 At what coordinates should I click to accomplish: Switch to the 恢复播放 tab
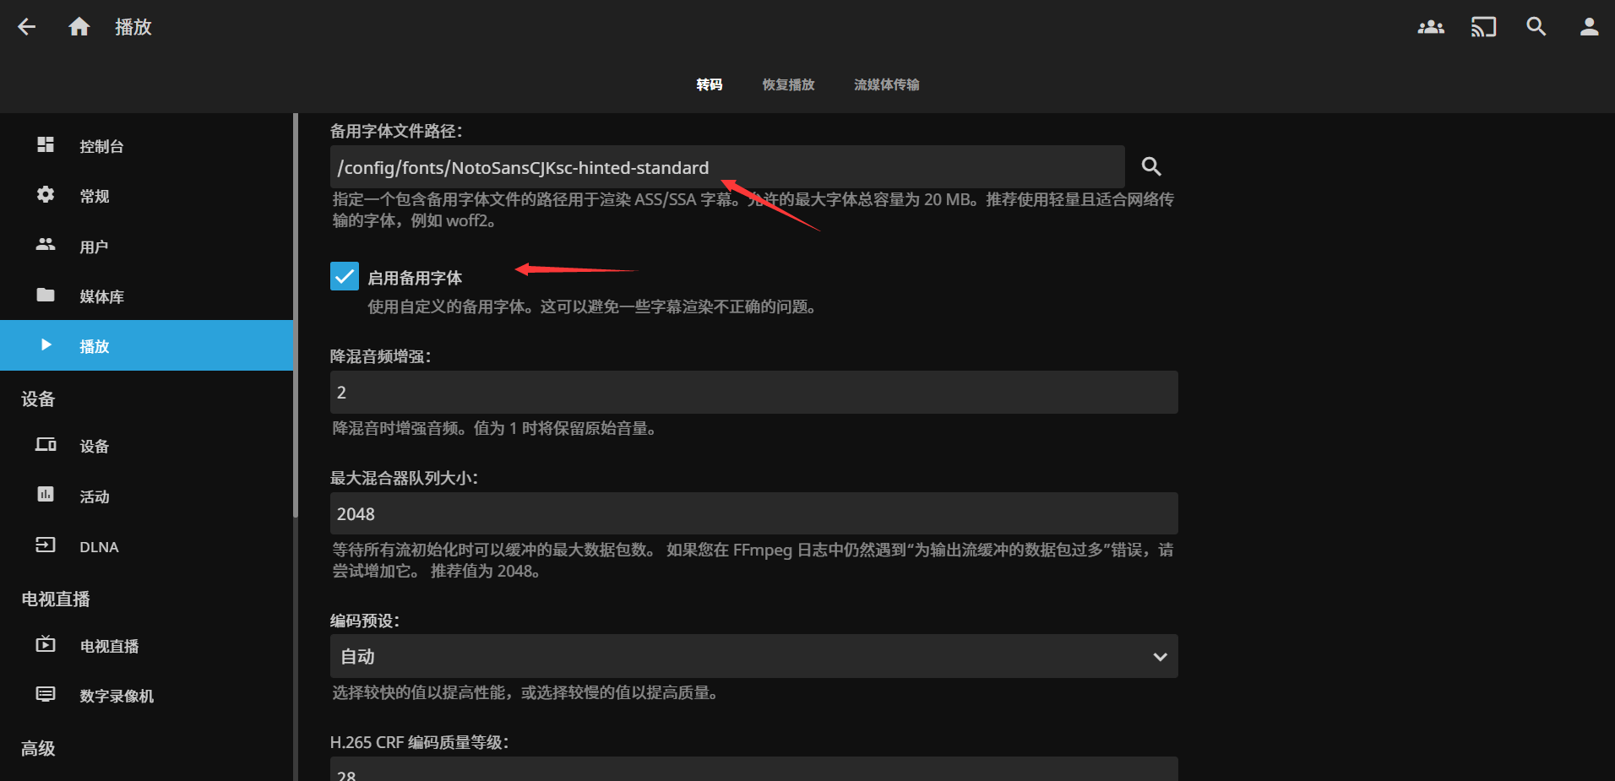pos(788,84)
